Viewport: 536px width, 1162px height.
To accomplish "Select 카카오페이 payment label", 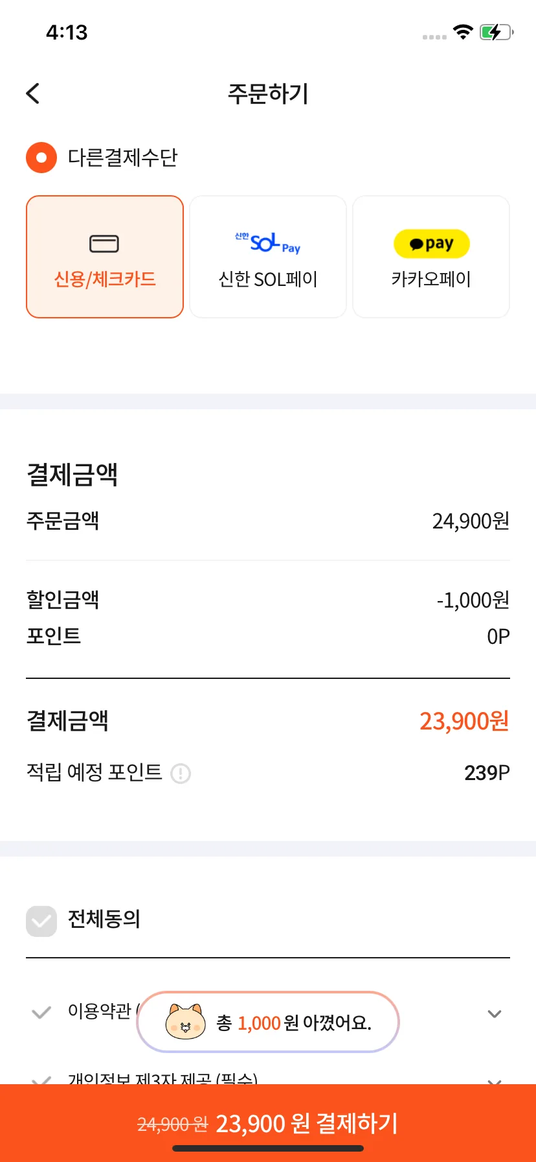I will click(431, 279).
